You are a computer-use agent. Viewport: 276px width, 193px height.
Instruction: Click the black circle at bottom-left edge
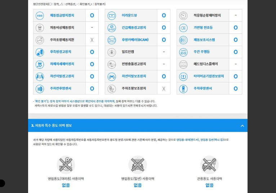point(2,183)
